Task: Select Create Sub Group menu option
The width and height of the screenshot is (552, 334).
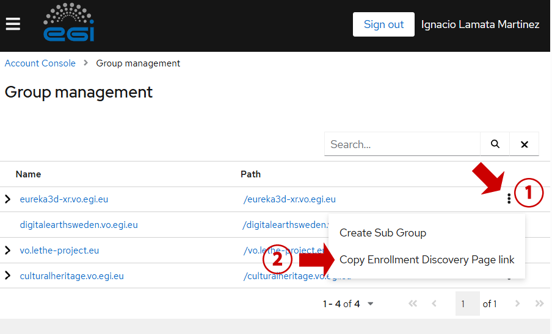Action: click(383, 233)
